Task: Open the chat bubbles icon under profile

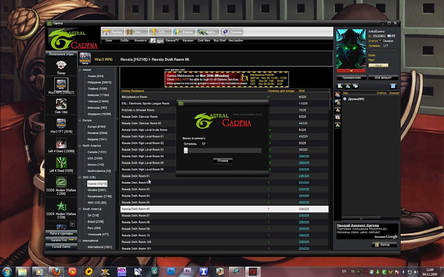Action: (x=355, y=86)
